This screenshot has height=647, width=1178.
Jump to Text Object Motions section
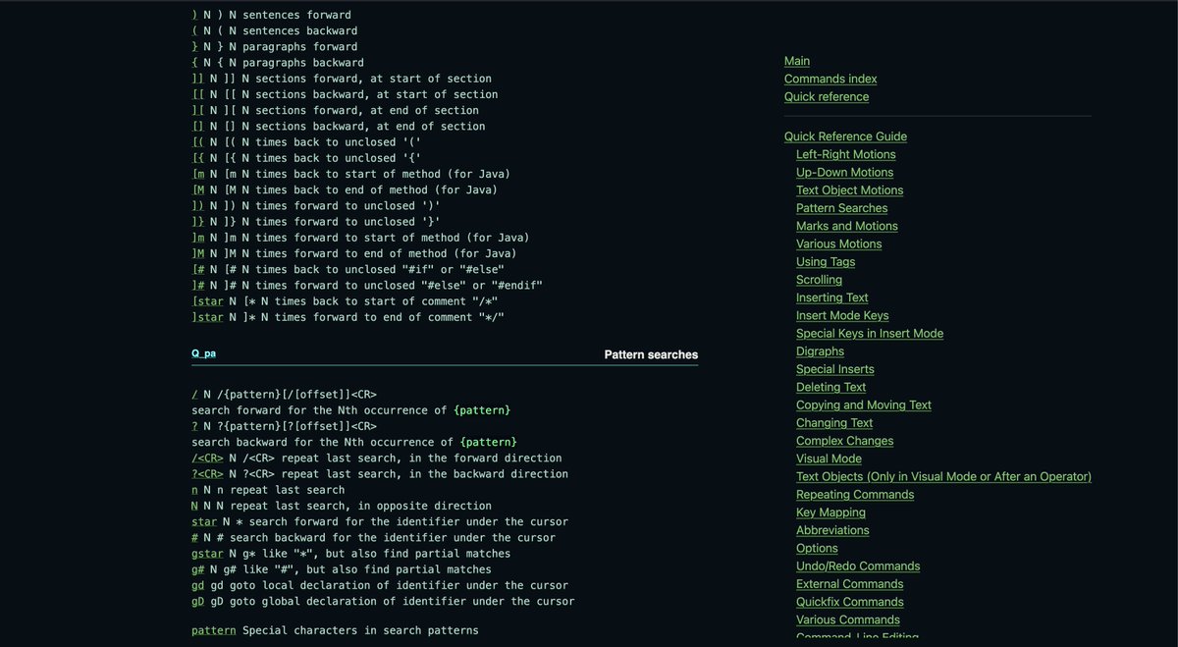(x=849, y=189)
